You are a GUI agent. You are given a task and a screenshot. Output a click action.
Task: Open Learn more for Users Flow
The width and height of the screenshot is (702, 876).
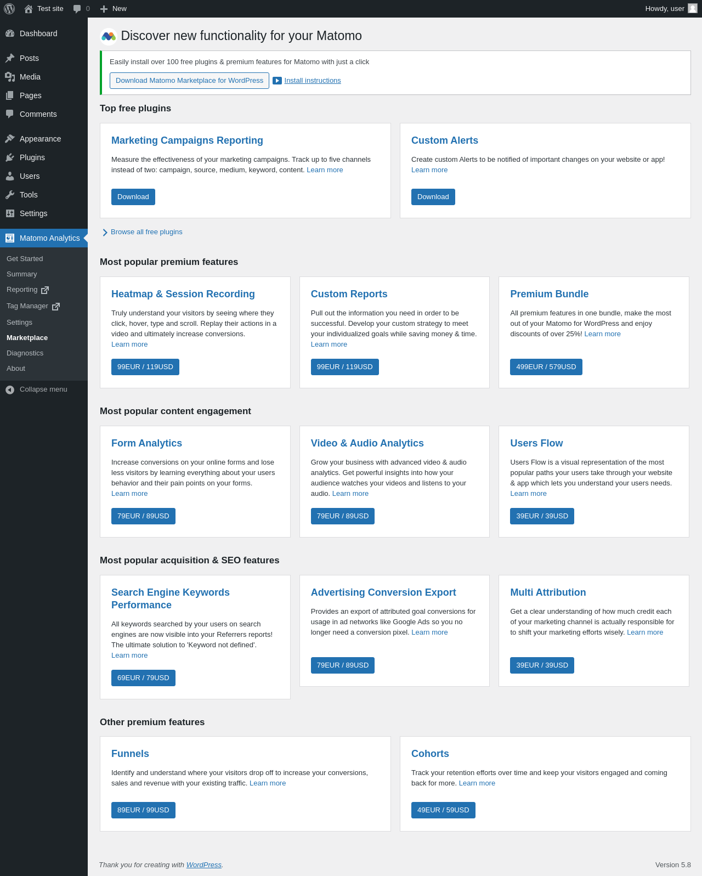coord(528,494)
